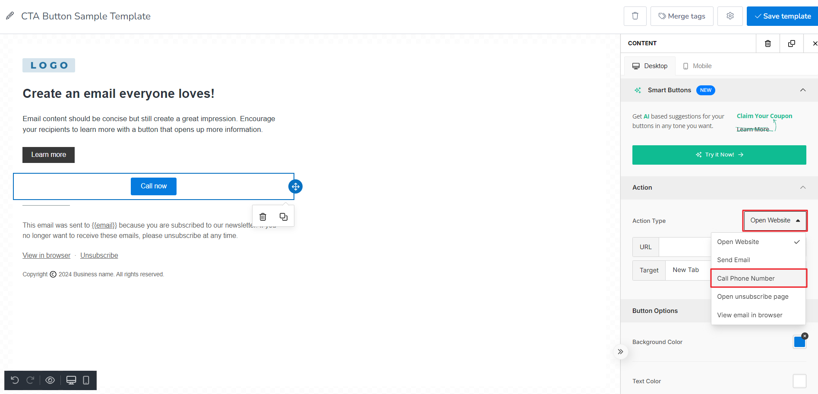Open email preview with eye icon
This screenshot has width=818, height=394.
point(50,380)
